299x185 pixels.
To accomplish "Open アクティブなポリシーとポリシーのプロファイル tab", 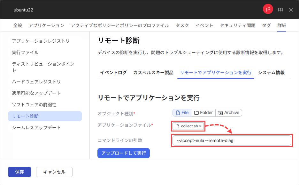I will 120,25.
